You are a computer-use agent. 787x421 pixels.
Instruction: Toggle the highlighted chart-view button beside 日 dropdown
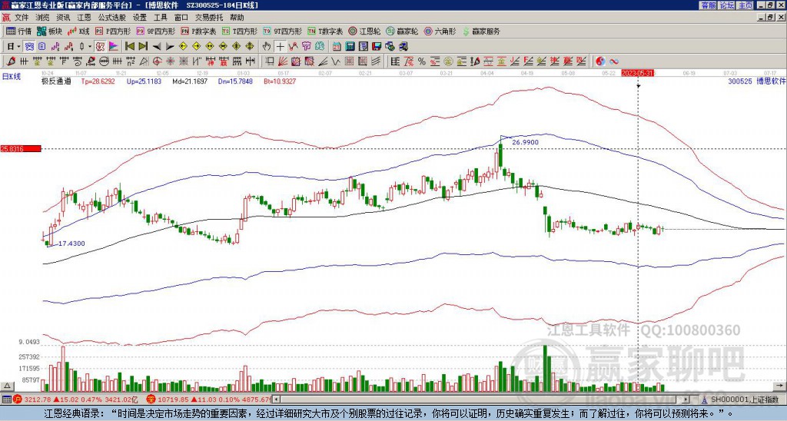[x=29, y=47]
